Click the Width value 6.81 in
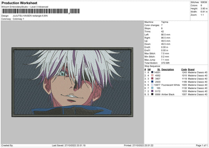 pyautogui.click(x=204, y=12)
